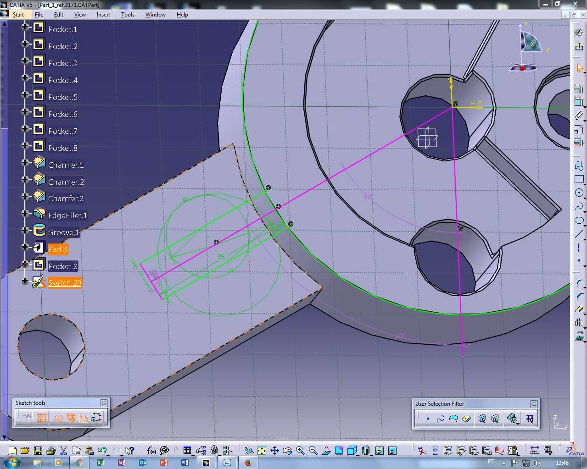Viewport: 587px width, 469px height.
Task: Open Excel from the Windows taskbar
Action: [x=100, y=463]
